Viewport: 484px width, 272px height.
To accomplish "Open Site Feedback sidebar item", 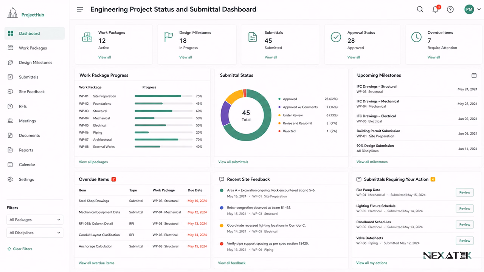I will [x=32, y=92].
